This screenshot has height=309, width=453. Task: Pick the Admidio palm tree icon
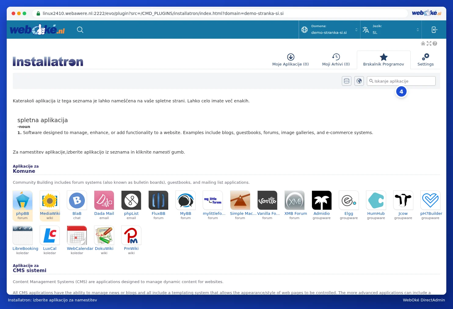coord(322,201)
